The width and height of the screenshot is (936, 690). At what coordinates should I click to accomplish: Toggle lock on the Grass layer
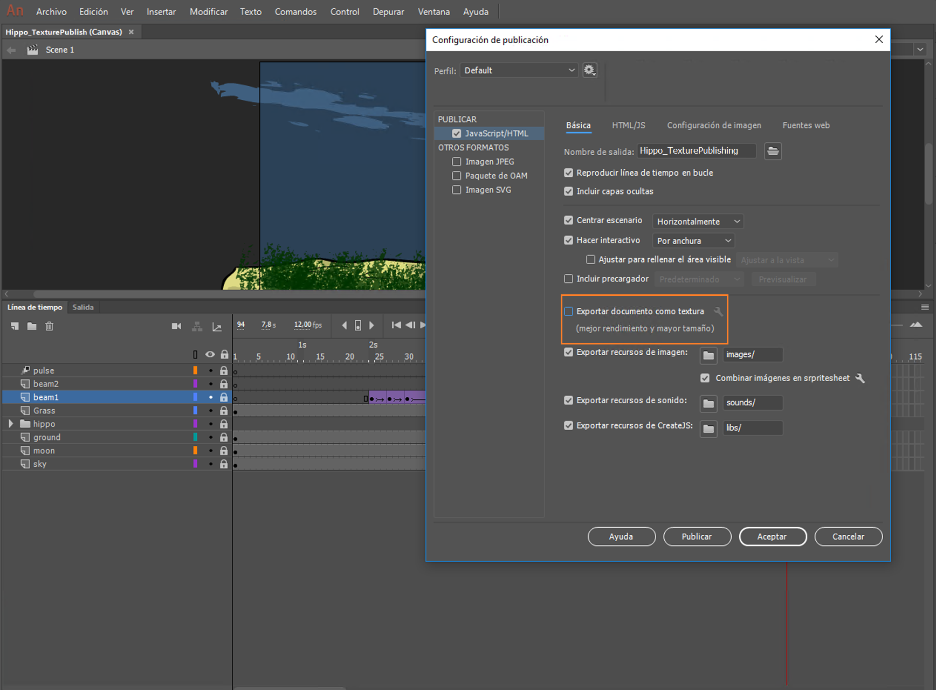coord(224,411)
